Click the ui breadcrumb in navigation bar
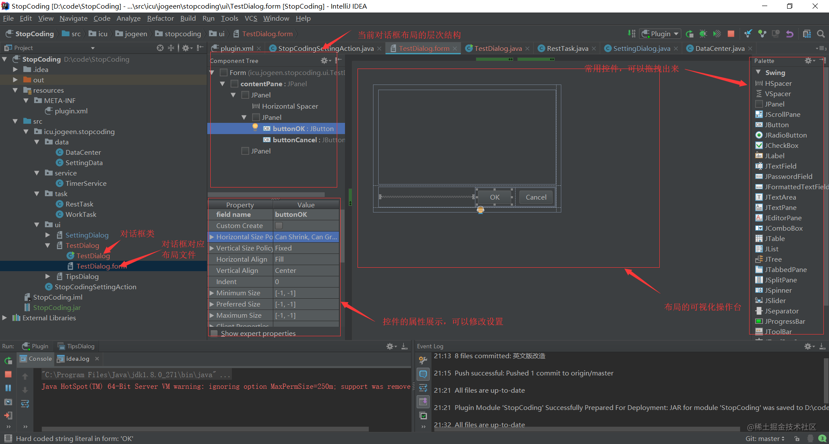Screen dimensions: 829x444 [x=217, y=34]
